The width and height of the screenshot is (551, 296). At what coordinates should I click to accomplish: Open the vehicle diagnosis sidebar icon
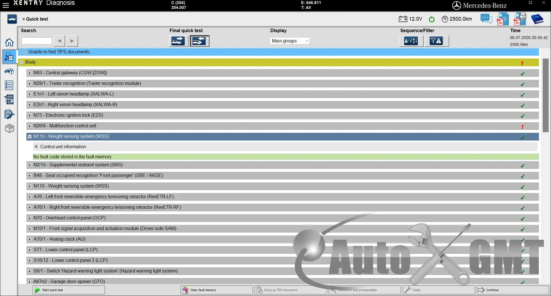pyautogui.click(x=9, y=71)
